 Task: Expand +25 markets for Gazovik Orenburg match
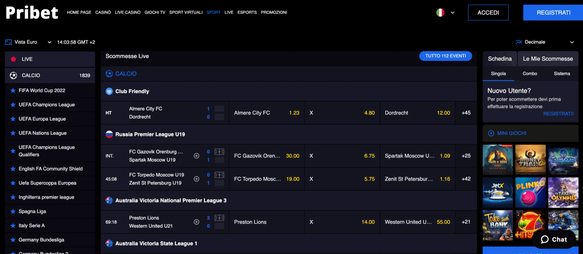(466, 156)
